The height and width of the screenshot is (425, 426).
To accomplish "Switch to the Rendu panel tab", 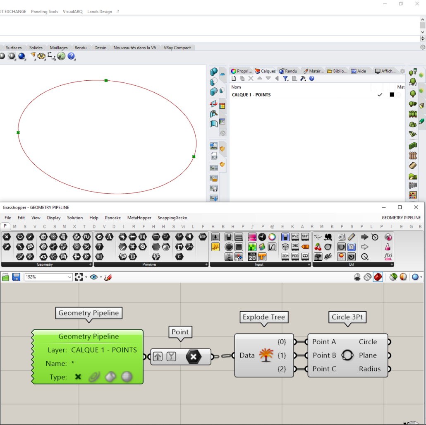I will point(289,71).
